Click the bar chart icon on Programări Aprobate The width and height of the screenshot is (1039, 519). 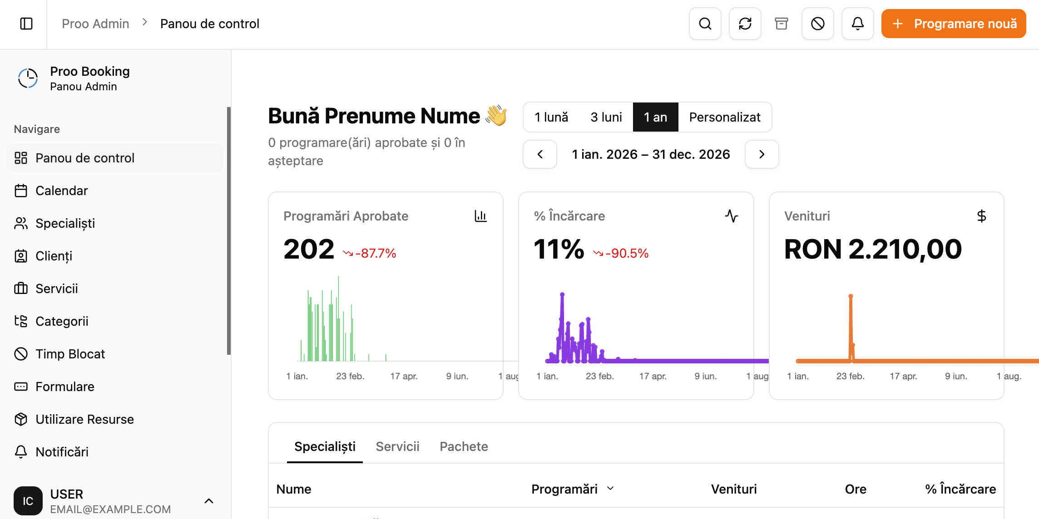point(480,216)
